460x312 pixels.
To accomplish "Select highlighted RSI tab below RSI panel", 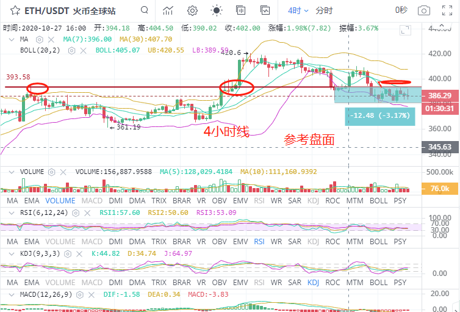I will pos(259,242).
